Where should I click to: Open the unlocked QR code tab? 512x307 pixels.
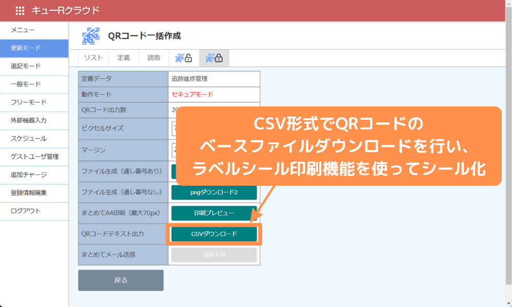coord(183,58)
